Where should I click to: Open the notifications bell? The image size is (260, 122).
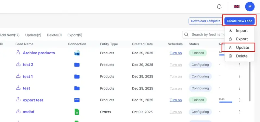point(219,6)
